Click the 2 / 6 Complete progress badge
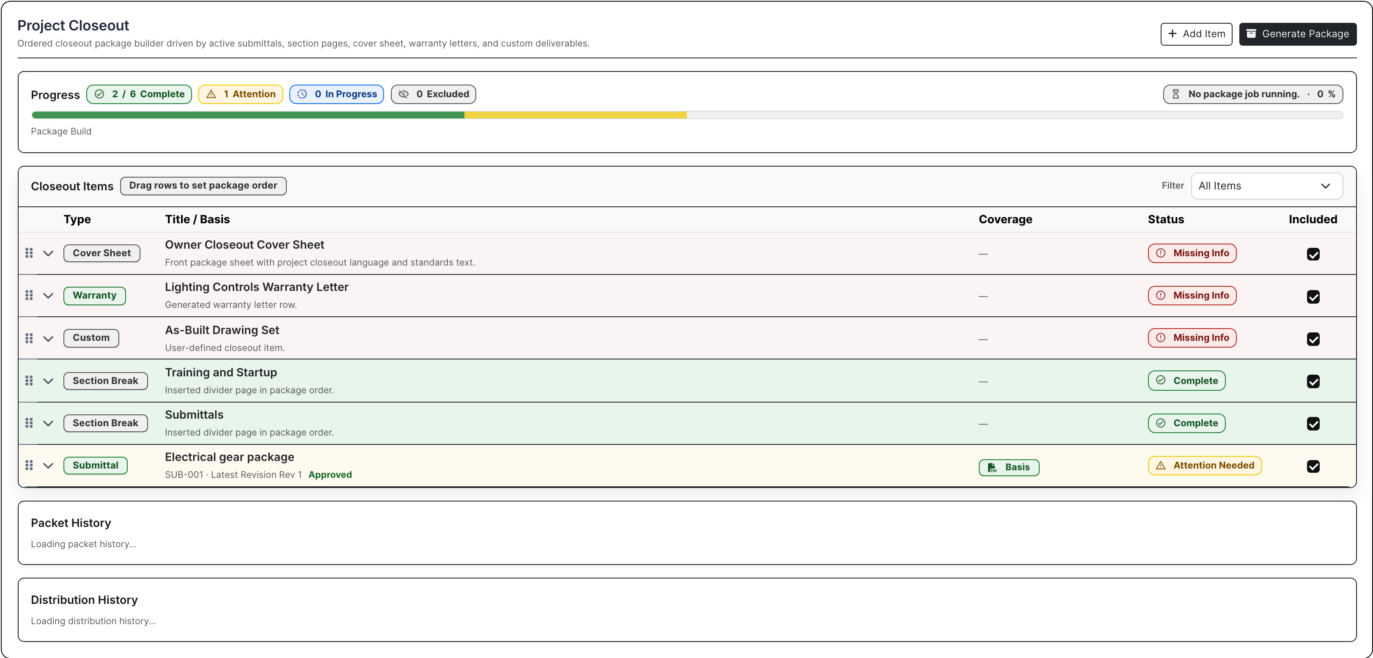Image resolution: width=1373 pixels, height=658 pixels. 139,94
